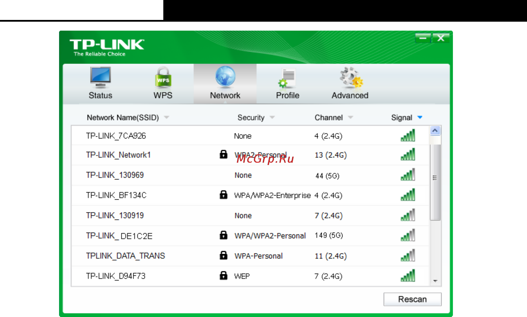Click channel 44 (5G) cell
Viewport: 527px width, 317px height.
(327, 176)
